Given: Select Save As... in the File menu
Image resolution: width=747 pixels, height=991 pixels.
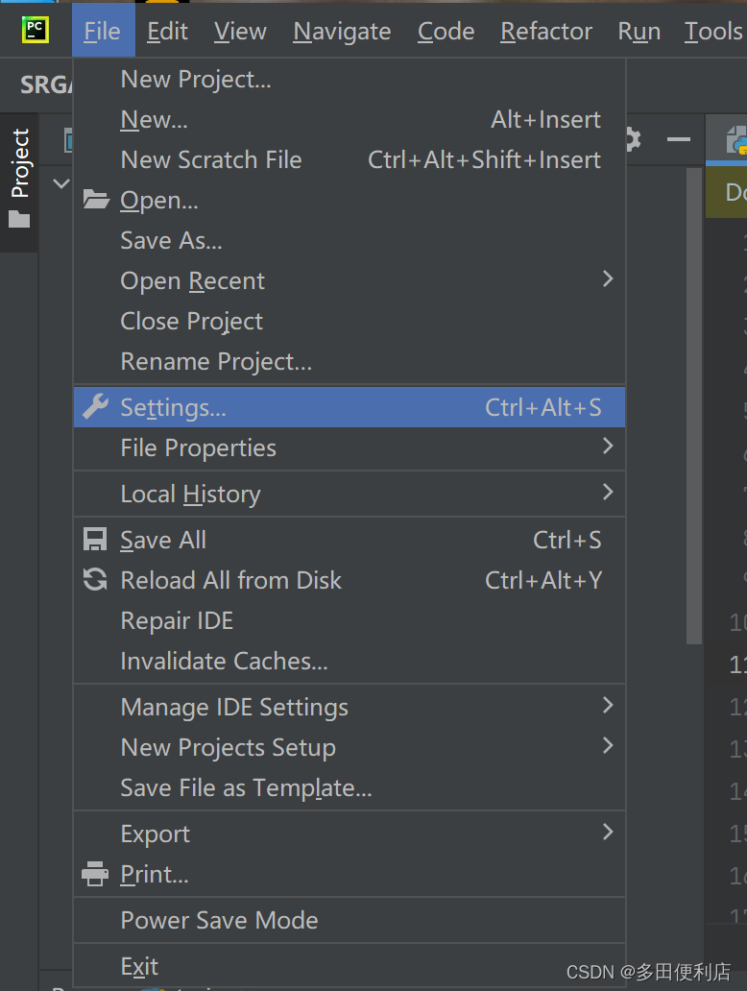Looking at the screenshot, I should (x=349, y=240).
